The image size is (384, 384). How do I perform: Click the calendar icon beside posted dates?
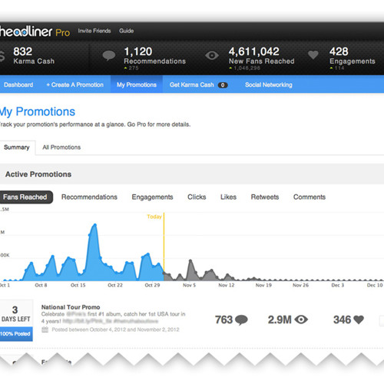click(x=45, y=329)
